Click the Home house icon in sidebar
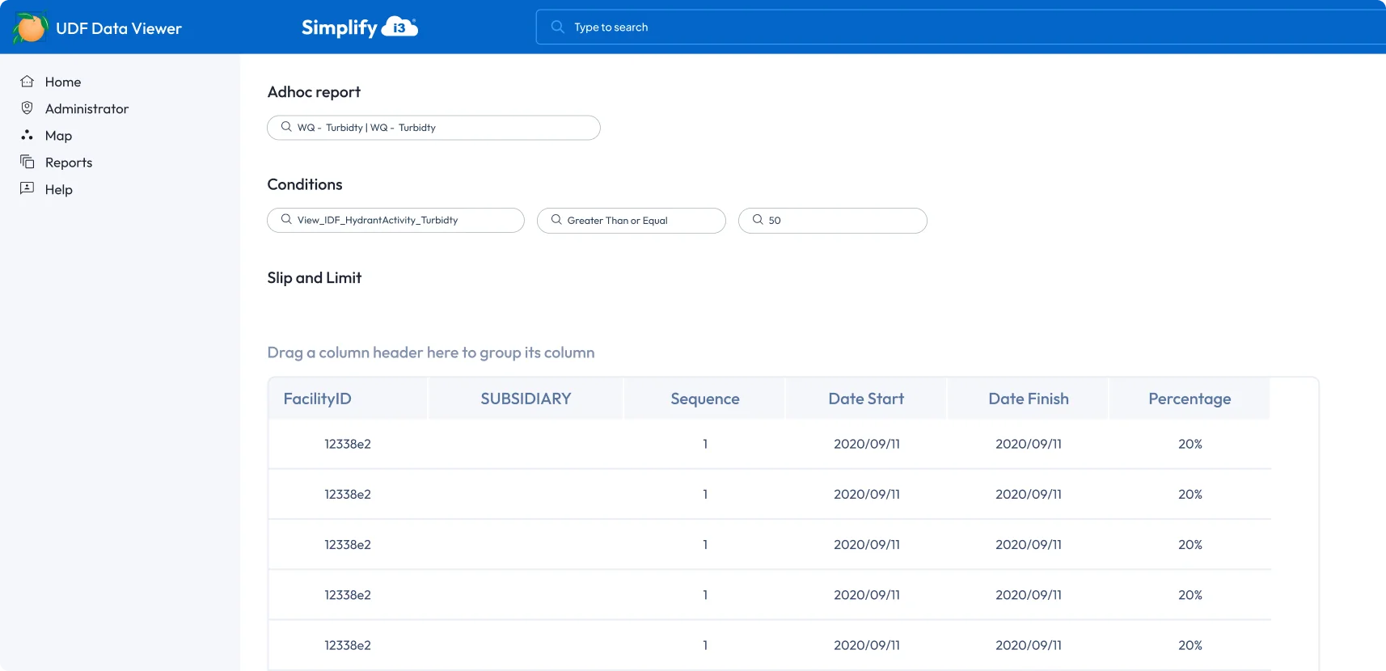 click(27, 82)
